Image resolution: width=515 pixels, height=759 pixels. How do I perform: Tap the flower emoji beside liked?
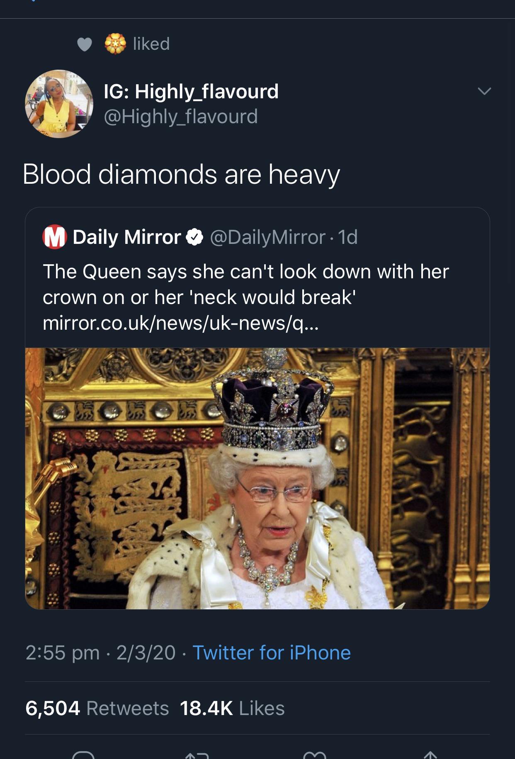click(x=115, y=44)
